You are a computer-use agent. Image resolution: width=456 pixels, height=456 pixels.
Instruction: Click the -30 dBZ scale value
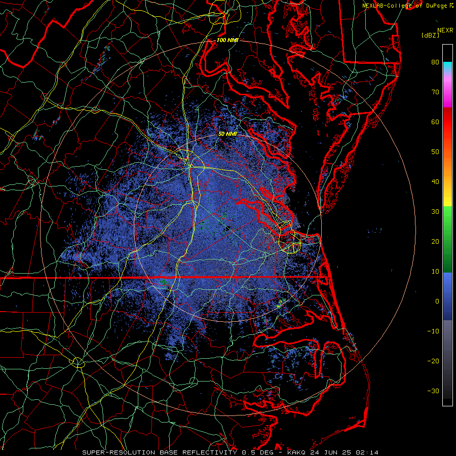point(433,391)
